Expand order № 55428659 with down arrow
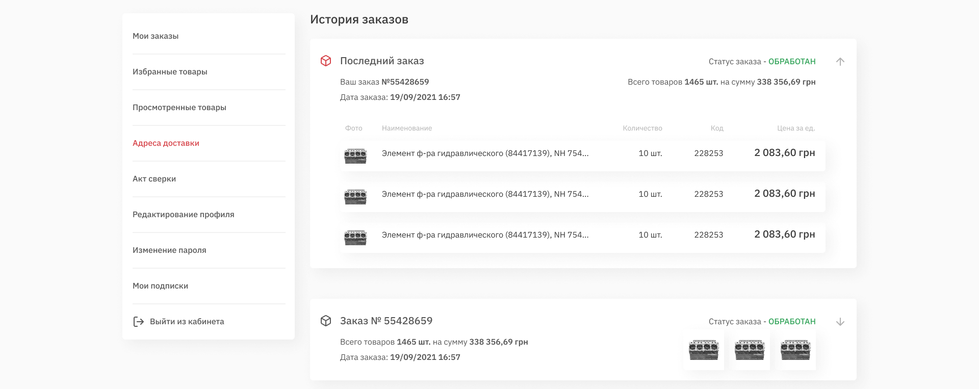The image size is (979, 389). coord(840,322)
